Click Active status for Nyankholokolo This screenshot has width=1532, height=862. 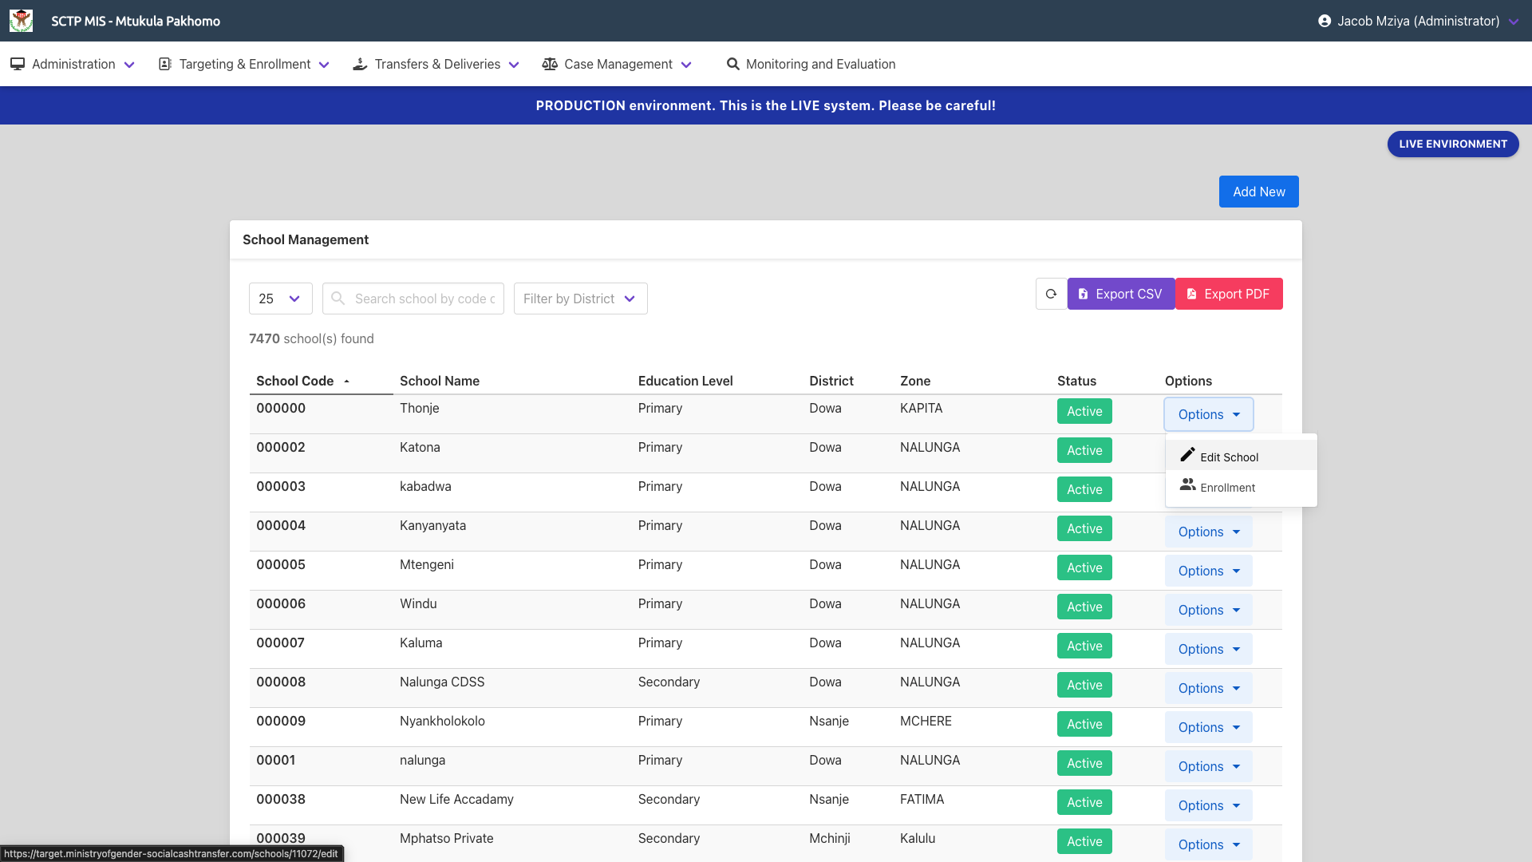coord(1084,724)
